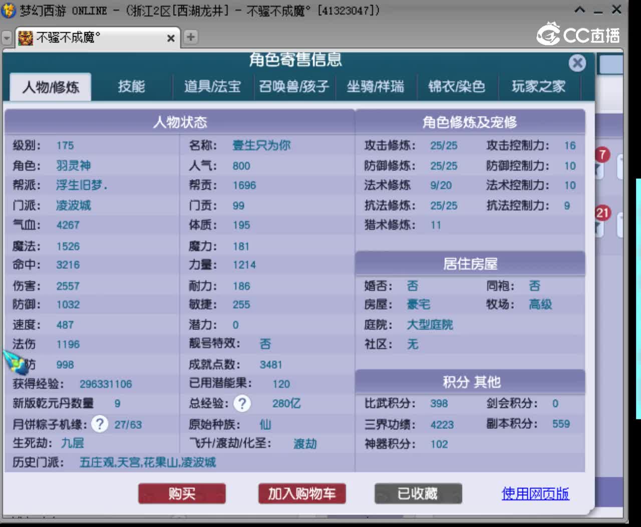
Task: Click 成就点数 value 3481
Action: coord(271,365)
